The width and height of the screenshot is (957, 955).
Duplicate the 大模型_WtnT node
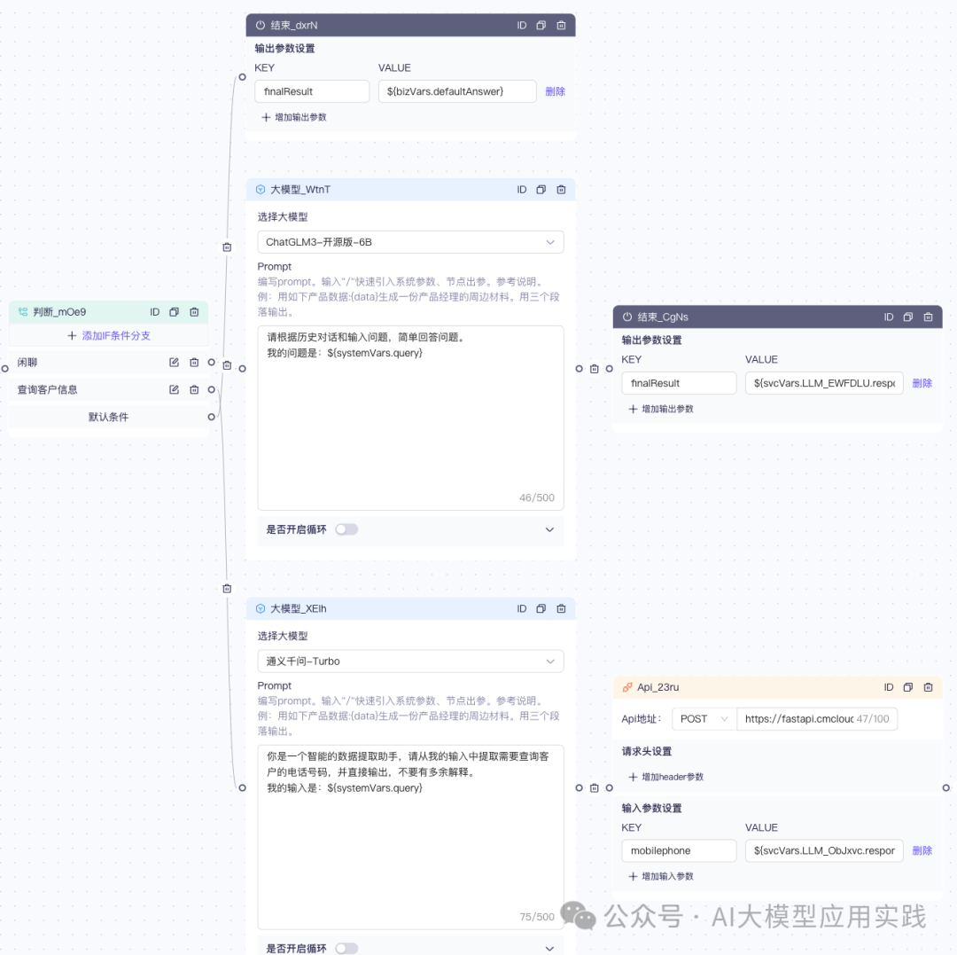coord(541,189)
